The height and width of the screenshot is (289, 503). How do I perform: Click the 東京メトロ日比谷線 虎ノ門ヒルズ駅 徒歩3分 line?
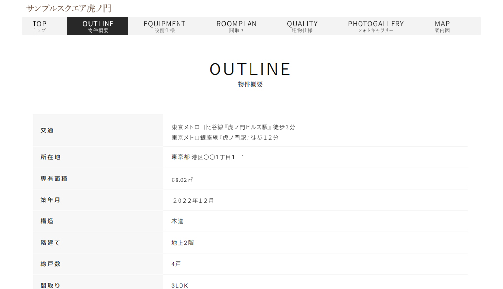233,127
